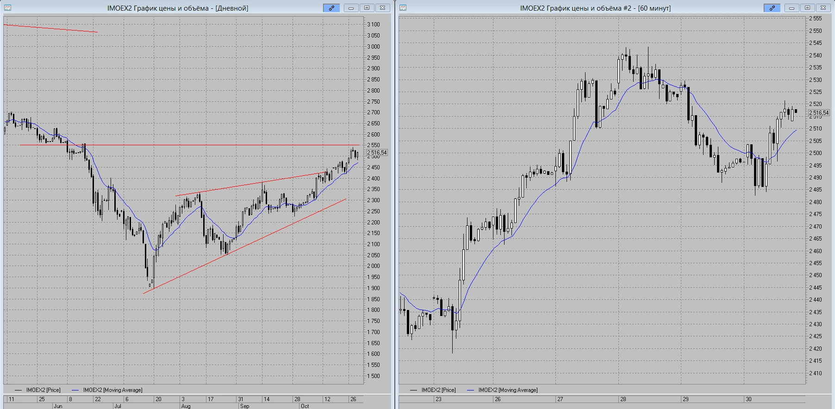Viewport: 835px width, 409px height.
Task: Close the daily IMOEX2 chart window
Action: 383,8
